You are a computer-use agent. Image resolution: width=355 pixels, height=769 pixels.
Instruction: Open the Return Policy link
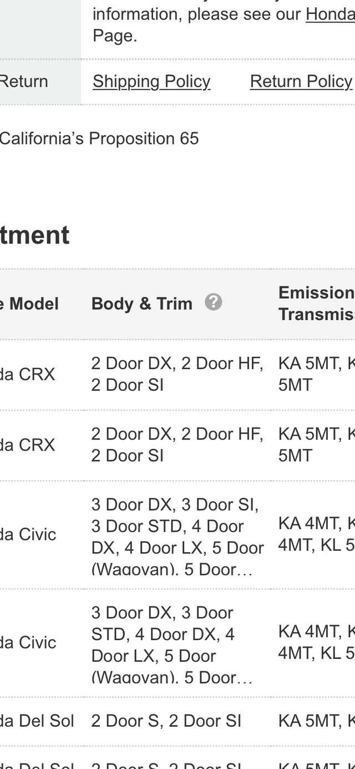(x=301, y=82)
